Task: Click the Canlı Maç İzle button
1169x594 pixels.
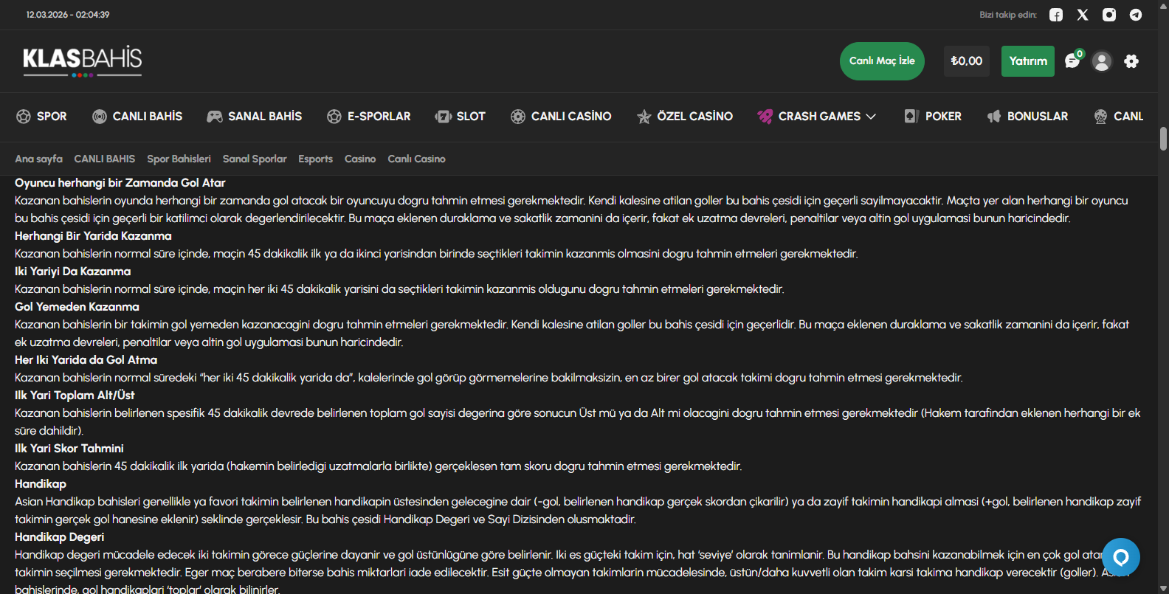Action: 882,61
